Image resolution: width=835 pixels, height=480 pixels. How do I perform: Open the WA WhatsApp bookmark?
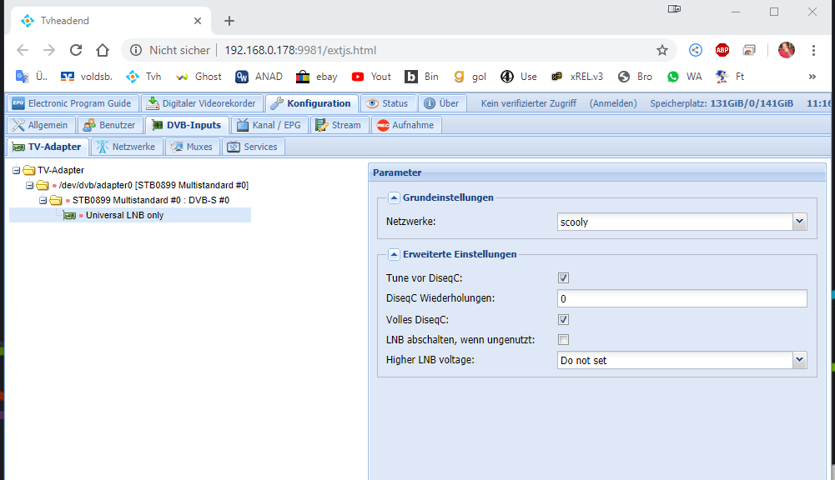[x=684, y=77]
